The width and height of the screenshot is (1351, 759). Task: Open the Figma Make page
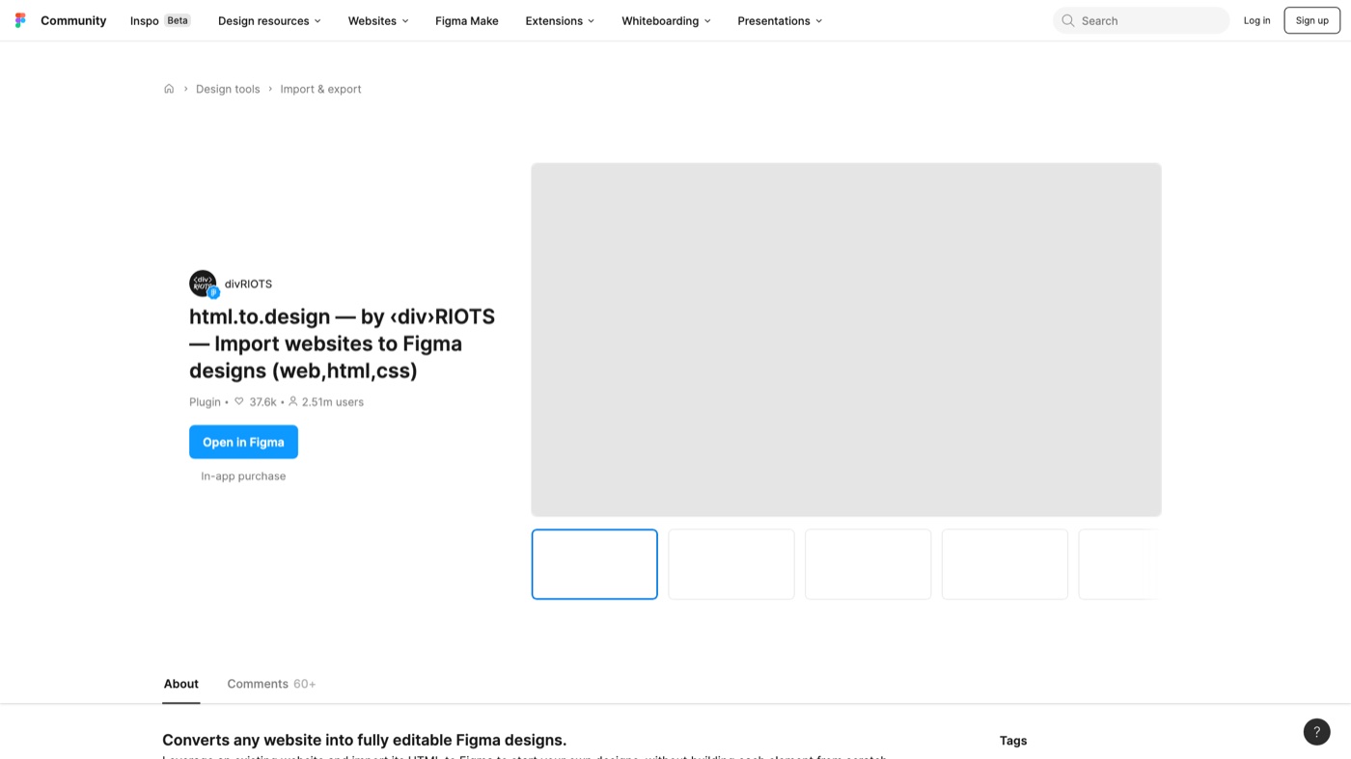click(x=467, y=20)
